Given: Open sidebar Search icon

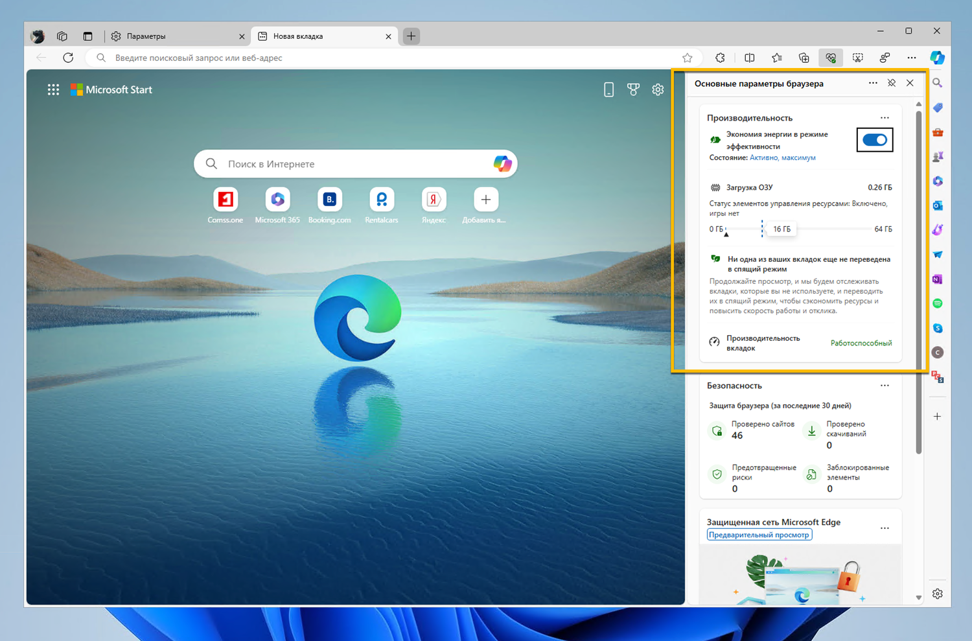Looking at the screenshot, I should 938,83.
